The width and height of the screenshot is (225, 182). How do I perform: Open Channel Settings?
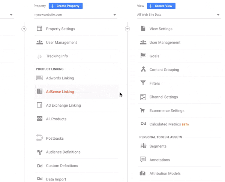[x=164, y=97]
